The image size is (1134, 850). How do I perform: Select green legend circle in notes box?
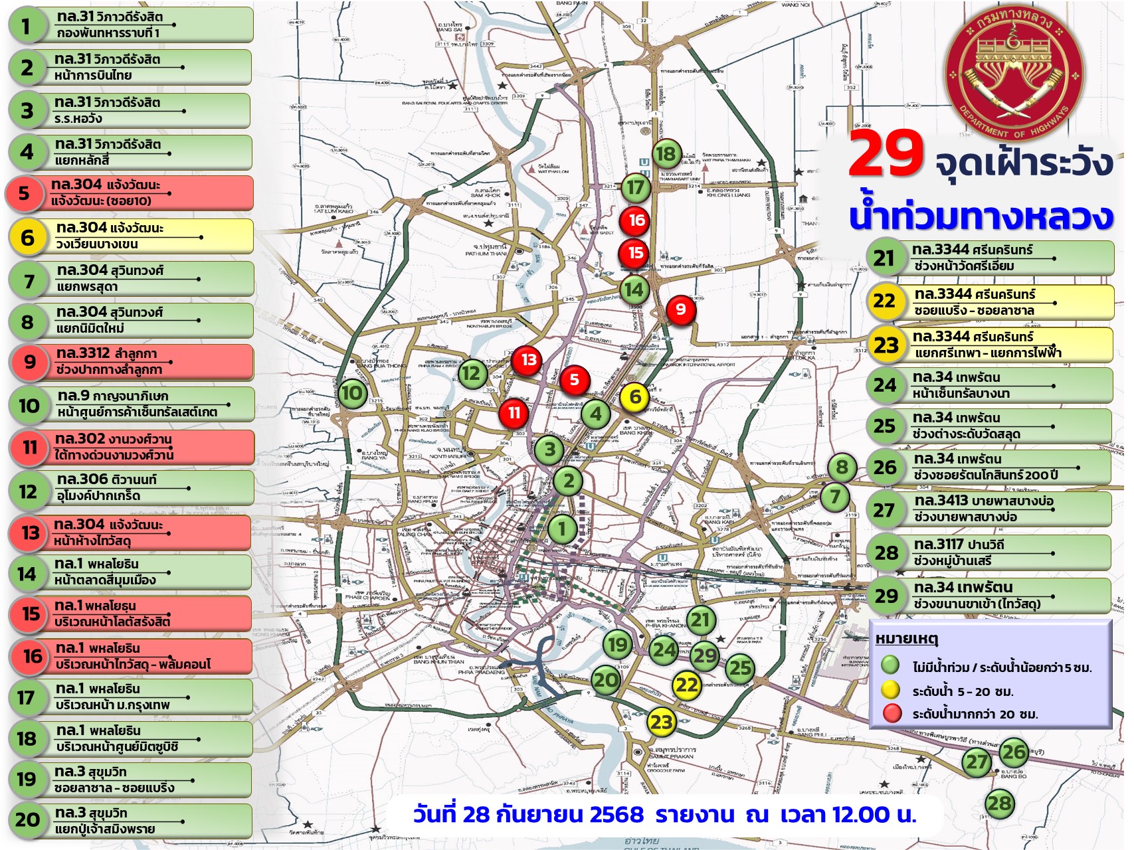[890, 665]
